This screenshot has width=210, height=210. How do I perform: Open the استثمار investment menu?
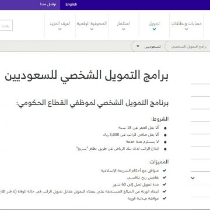(124, 26)
